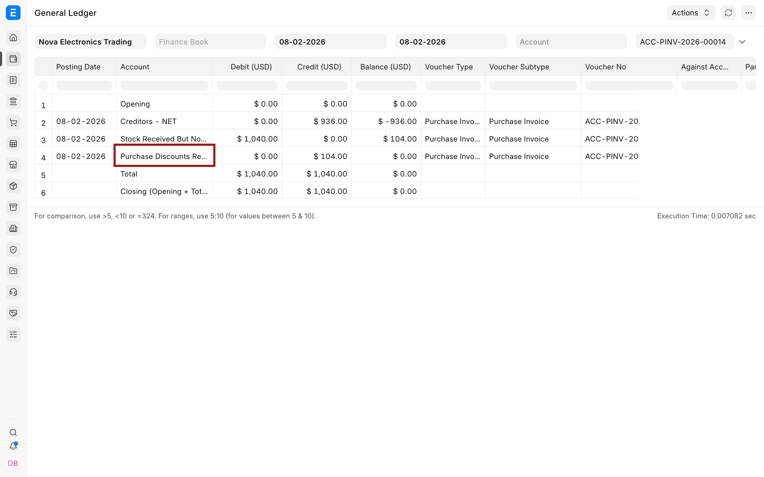
Task: Open the first 08-02-2026 from date picker
Action: pyautogui.click(x=331, y=42)
